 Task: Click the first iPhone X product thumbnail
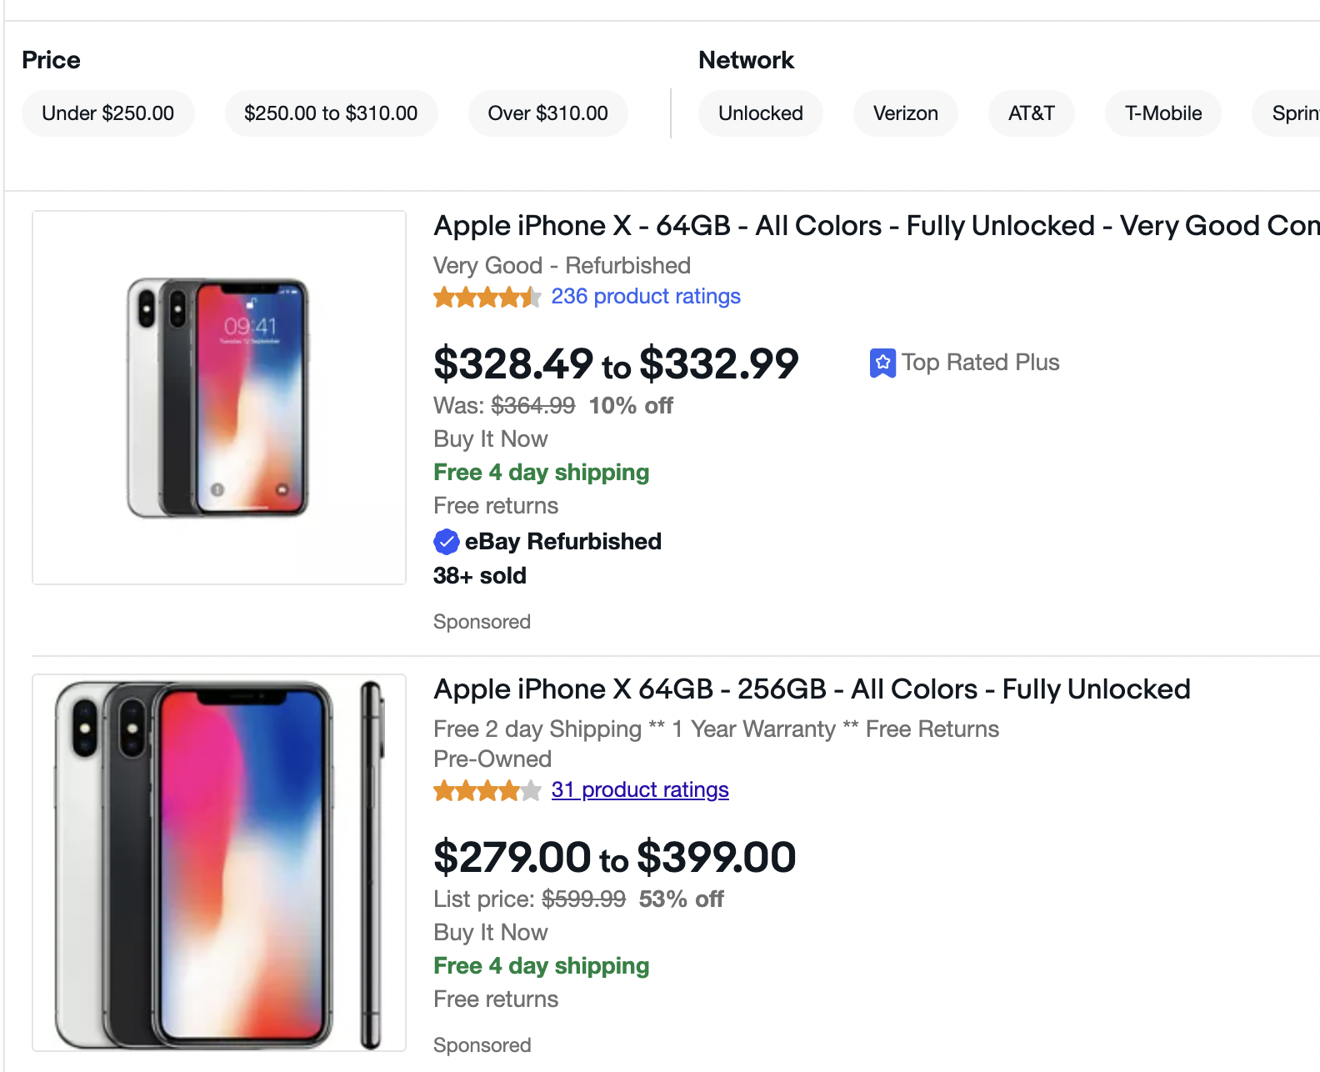coord(219,398)
